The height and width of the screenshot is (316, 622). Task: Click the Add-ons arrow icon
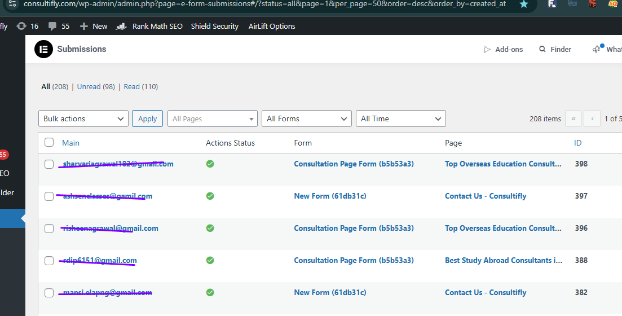click(487, 49)
